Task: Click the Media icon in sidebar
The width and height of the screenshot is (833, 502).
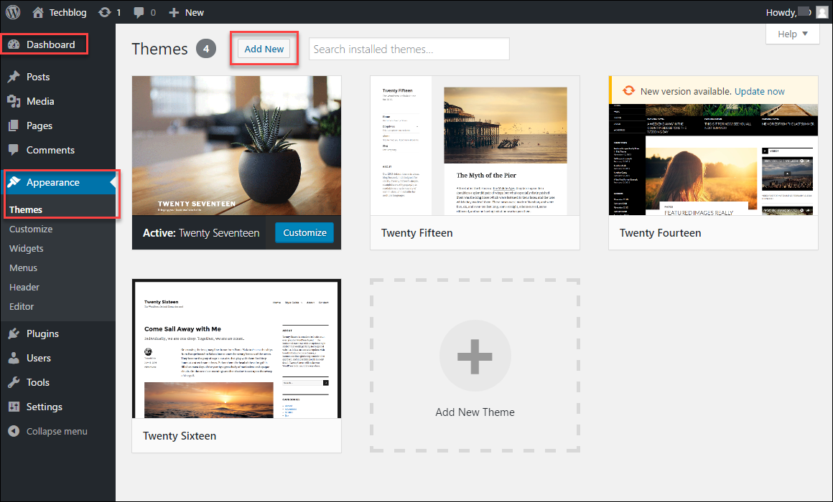Action: [14, 101]
